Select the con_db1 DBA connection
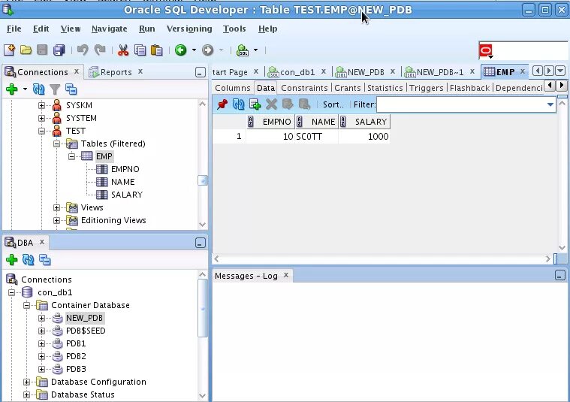The image size is (570, 402). pos(55,292)
